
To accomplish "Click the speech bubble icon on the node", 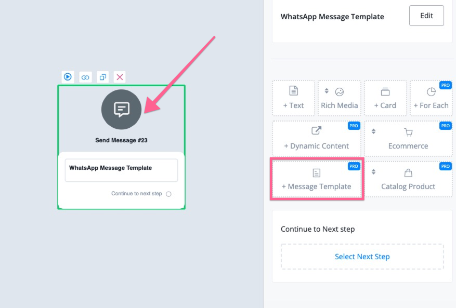I will (x=121, y=109).
